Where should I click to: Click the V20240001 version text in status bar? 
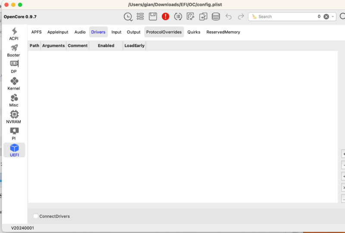click(23, 228)
